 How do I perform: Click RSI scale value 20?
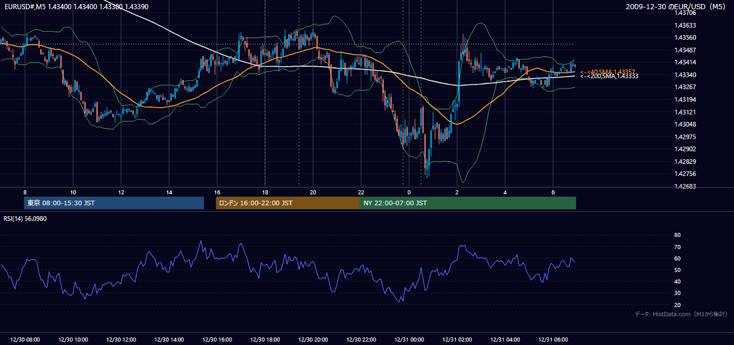point(677,305)
